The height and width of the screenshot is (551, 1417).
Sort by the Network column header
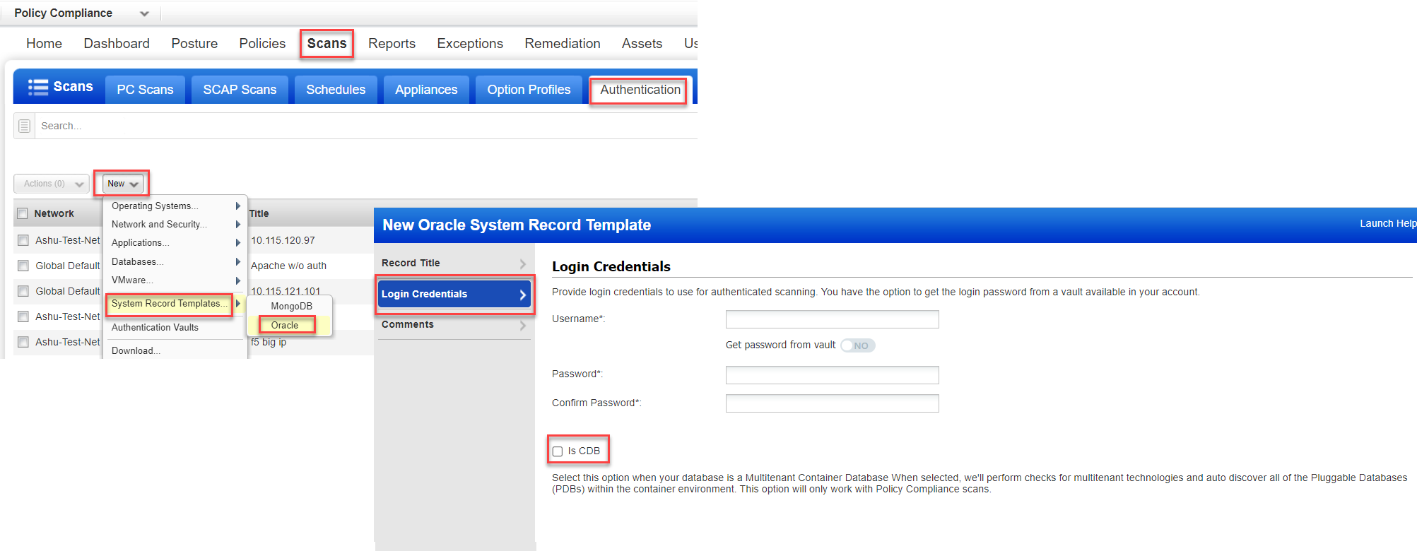point(54,213)
